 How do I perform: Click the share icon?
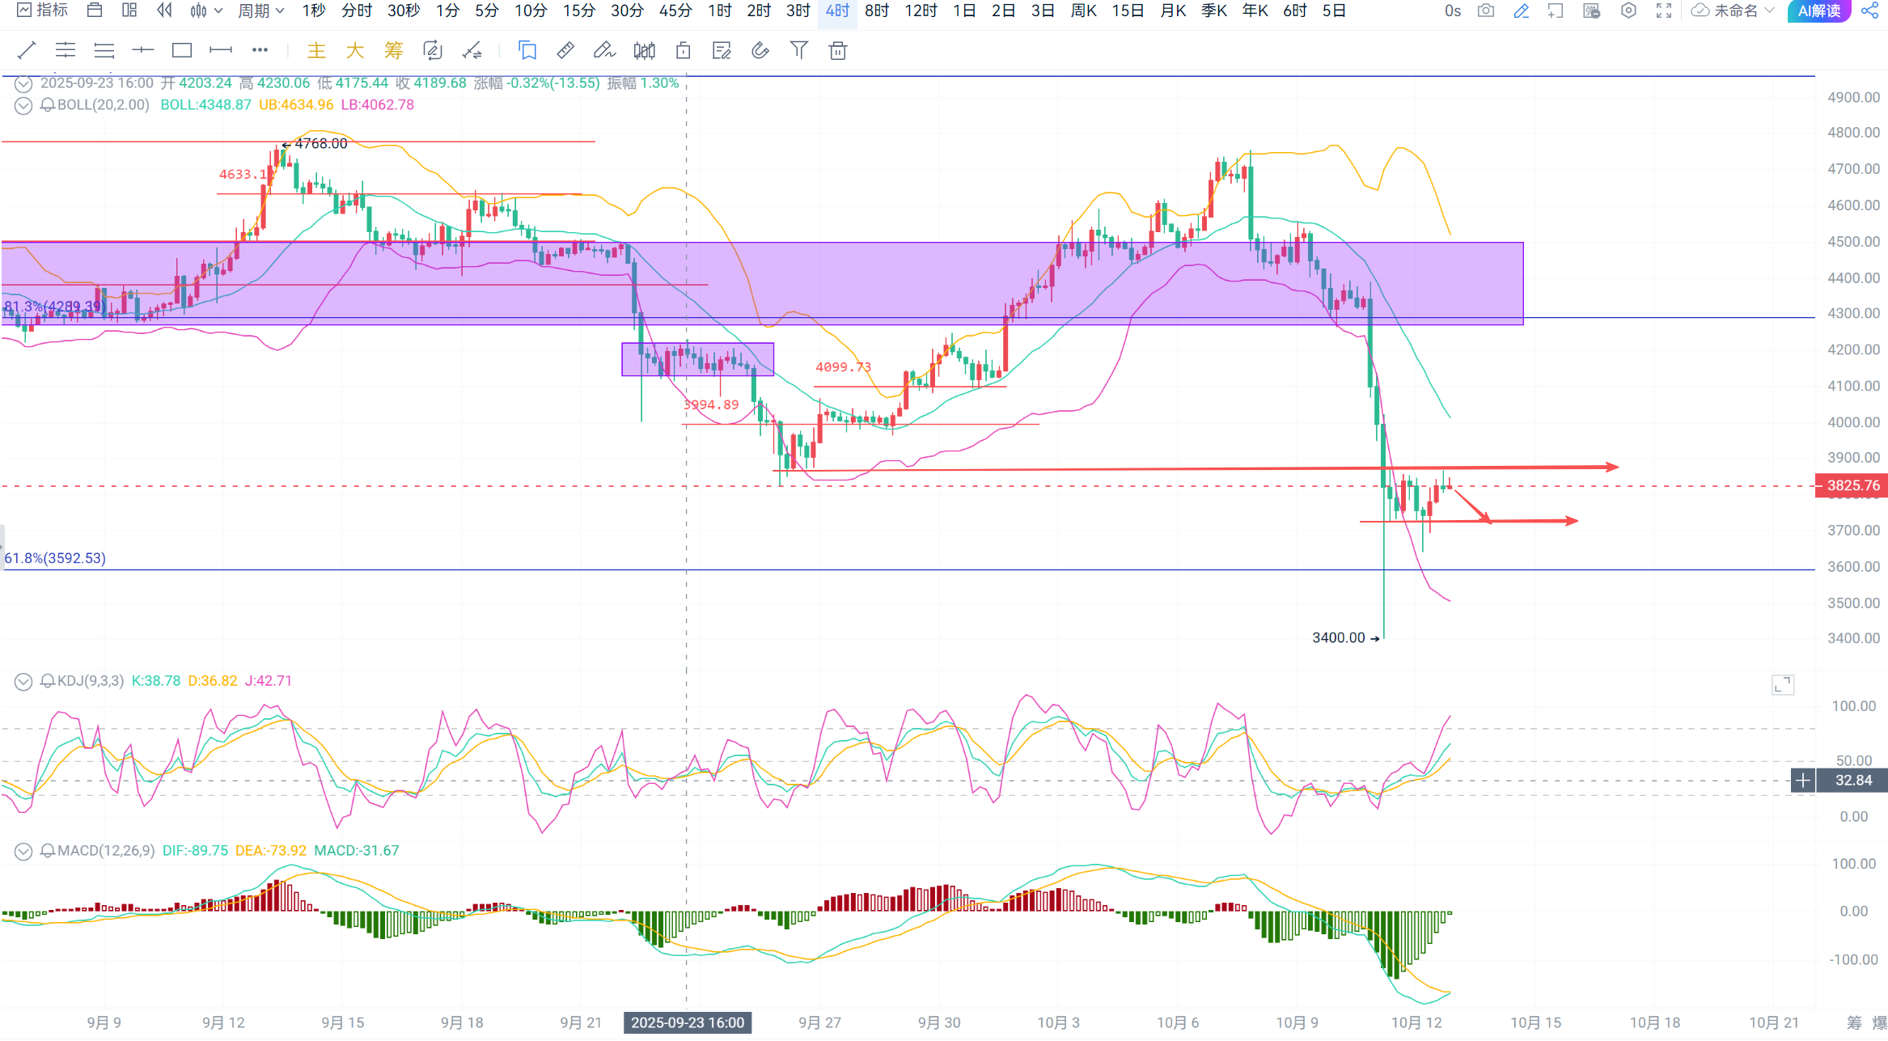[1869, 11]
